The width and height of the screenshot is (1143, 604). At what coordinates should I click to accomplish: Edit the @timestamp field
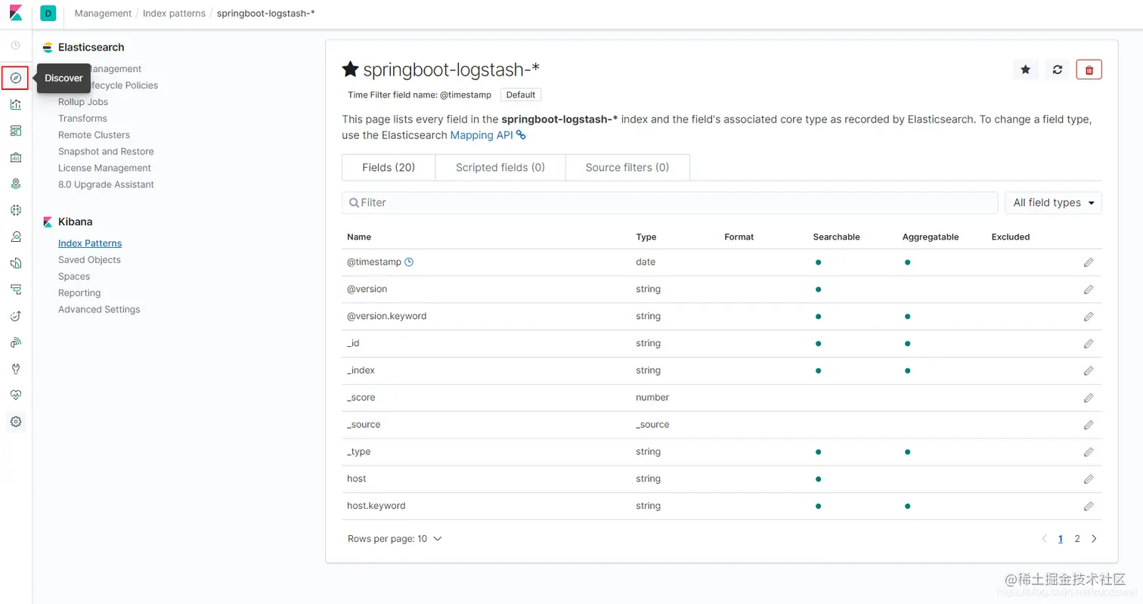(x=1089, y=262)
